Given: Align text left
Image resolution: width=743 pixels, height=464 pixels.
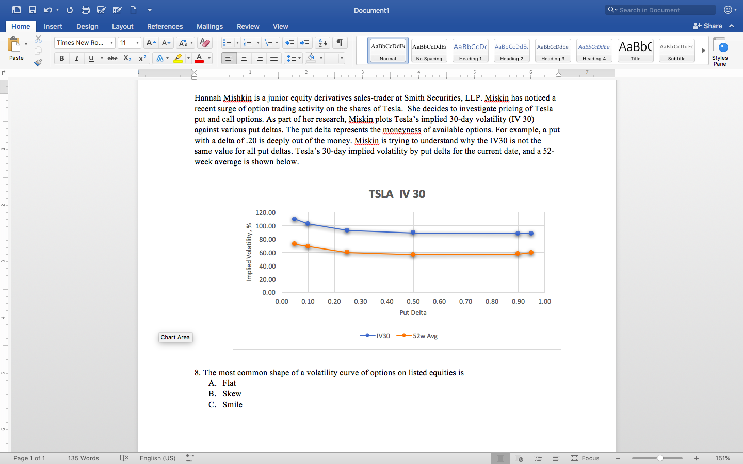Looking at the screenshot, I should click(x=229, y=58).
